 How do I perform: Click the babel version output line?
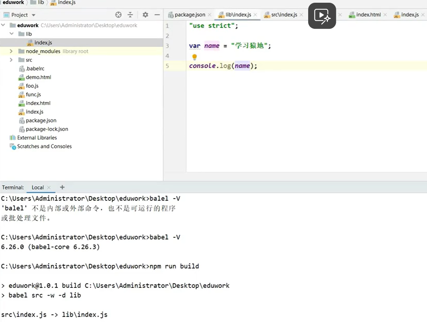[x=50, y=247]
